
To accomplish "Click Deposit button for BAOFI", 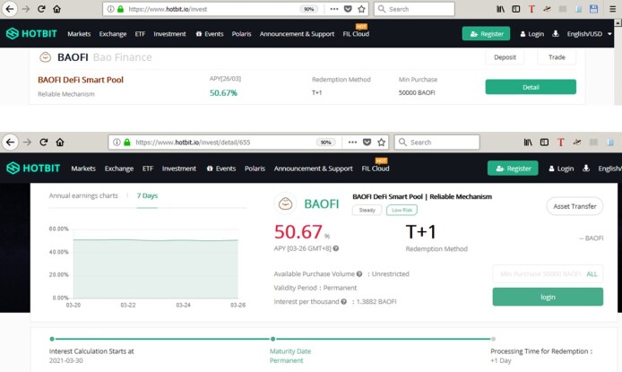I will pyautogui.click(x=505, y=57).
